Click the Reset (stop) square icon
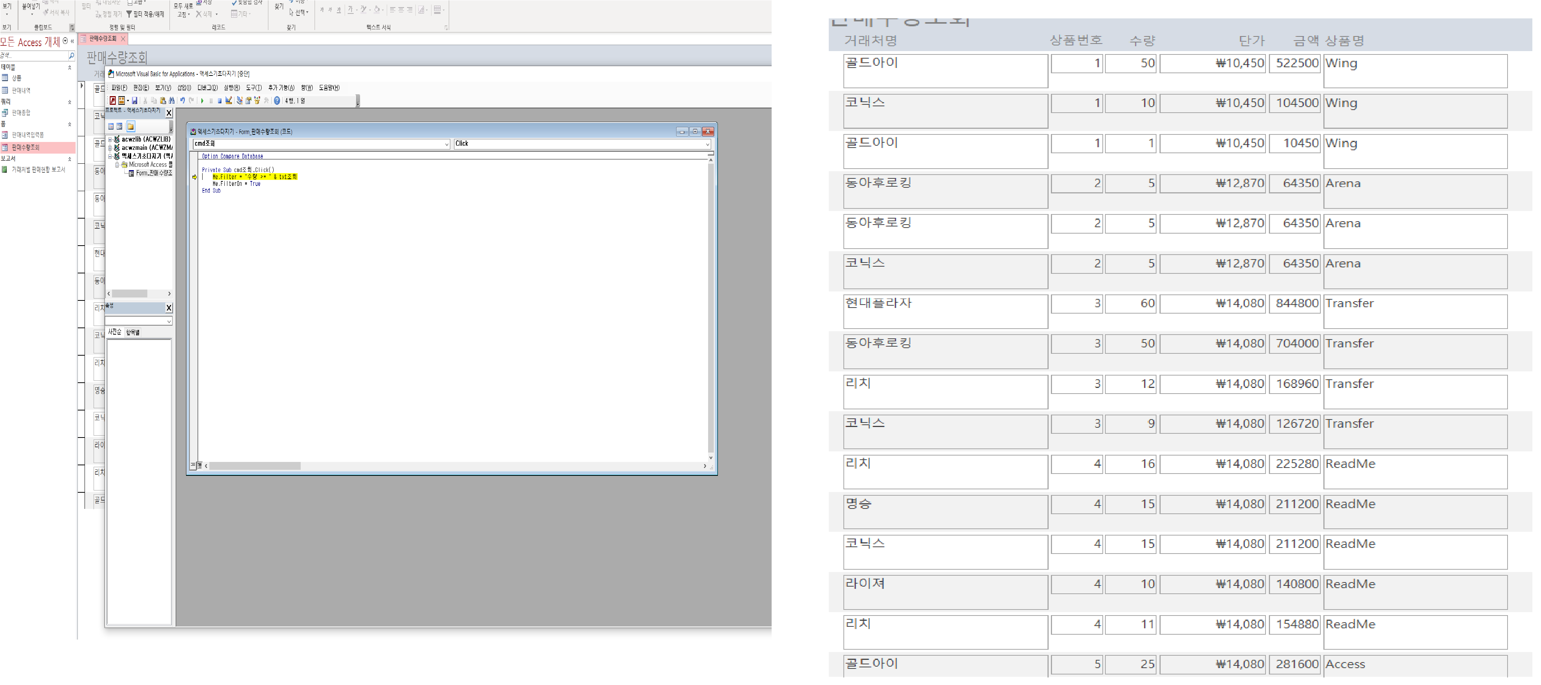This screenshot has height=685, width=1541. point(219,101)
